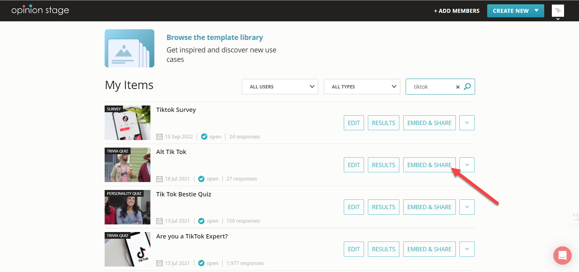Click EMBED & SHARE for Tik Tok Bestie Quiz
This screenshot has height=272, width=579.
[429, 207]
